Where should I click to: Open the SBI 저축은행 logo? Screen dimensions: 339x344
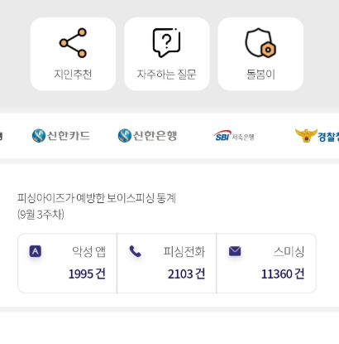click(234, 136)
